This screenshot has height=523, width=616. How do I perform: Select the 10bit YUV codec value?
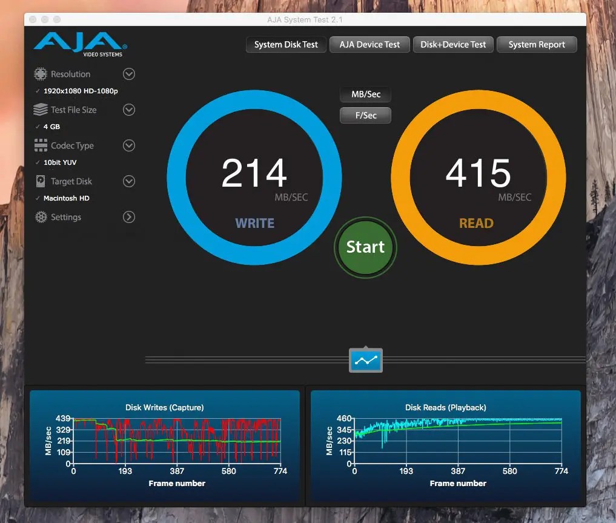click(60, 162)
